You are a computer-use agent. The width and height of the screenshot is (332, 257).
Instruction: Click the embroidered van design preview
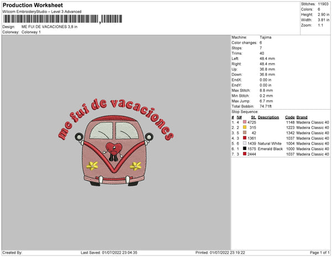[114, 151]
